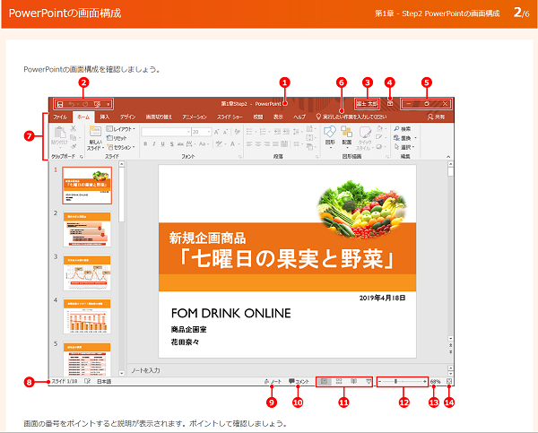
Task: Select slide 3 thumbnail
Action: coord(87,273)
